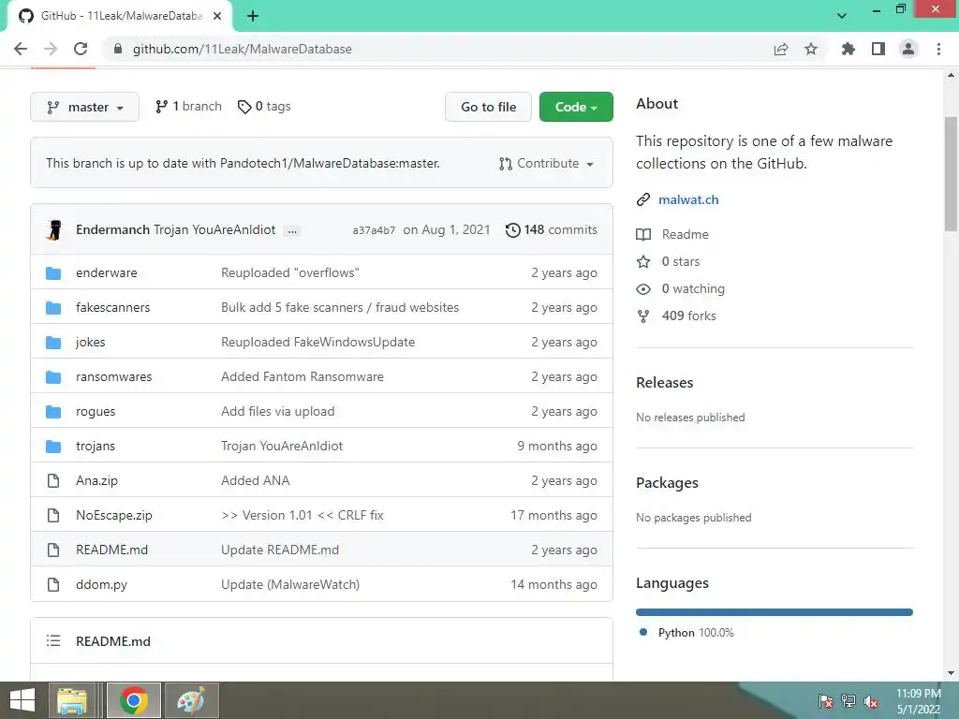Open the Trojan YouAreAnIdiot latest commit message
The width and height of the screenshot is (959, 719).
214,230
